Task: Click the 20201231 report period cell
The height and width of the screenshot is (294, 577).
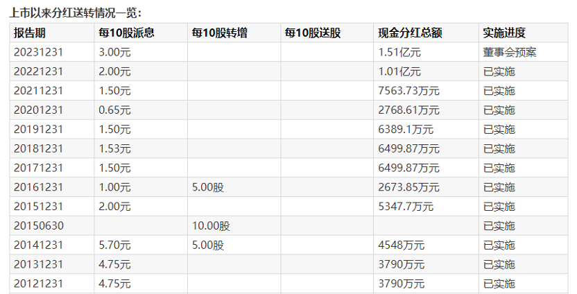Action: coord(38,110)
